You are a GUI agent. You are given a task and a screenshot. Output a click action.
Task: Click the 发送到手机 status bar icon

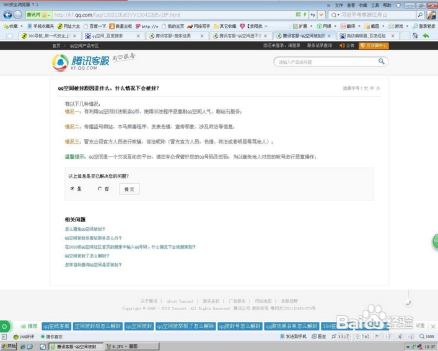pos(293,337)
